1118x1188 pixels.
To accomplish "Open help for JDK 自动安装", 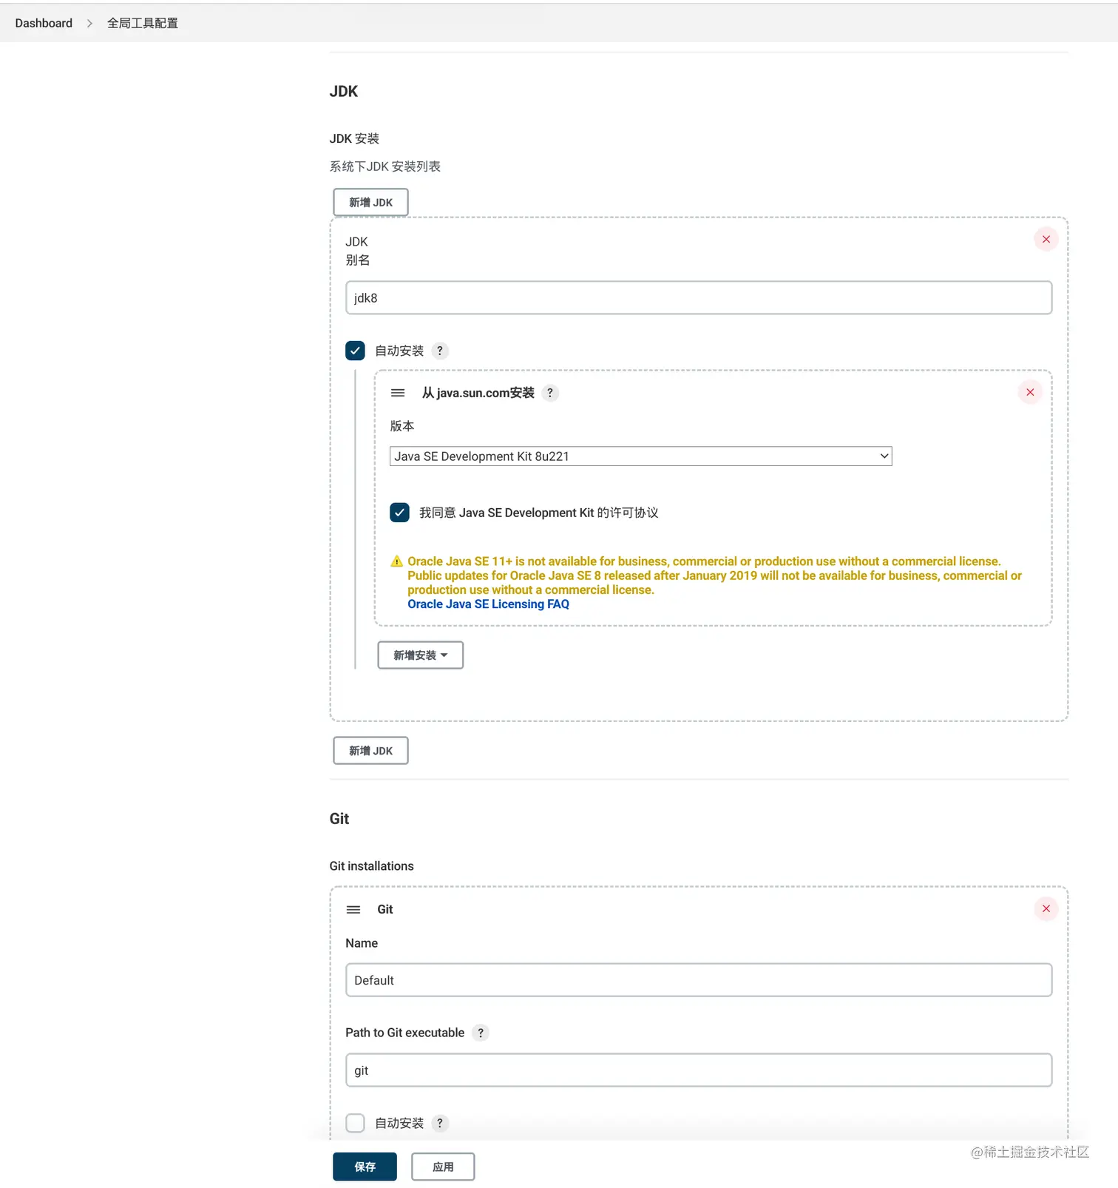I will (440, 351).
